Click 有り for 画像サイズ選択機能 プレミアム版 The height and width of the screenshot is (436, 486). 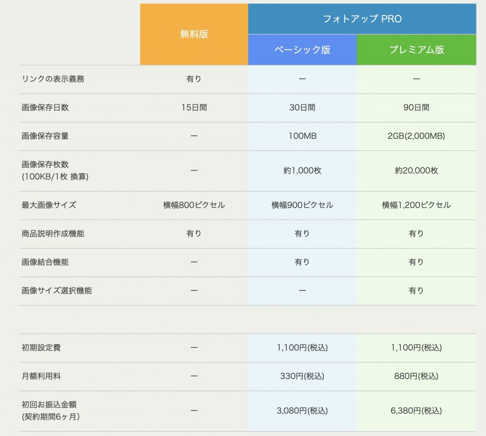(x=416, y=291)
